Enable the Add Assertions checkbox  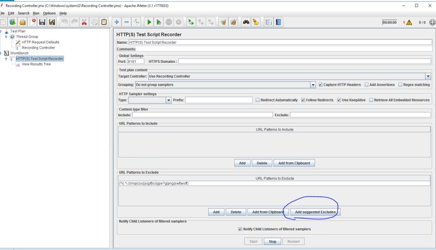click(x=366, y=85)
